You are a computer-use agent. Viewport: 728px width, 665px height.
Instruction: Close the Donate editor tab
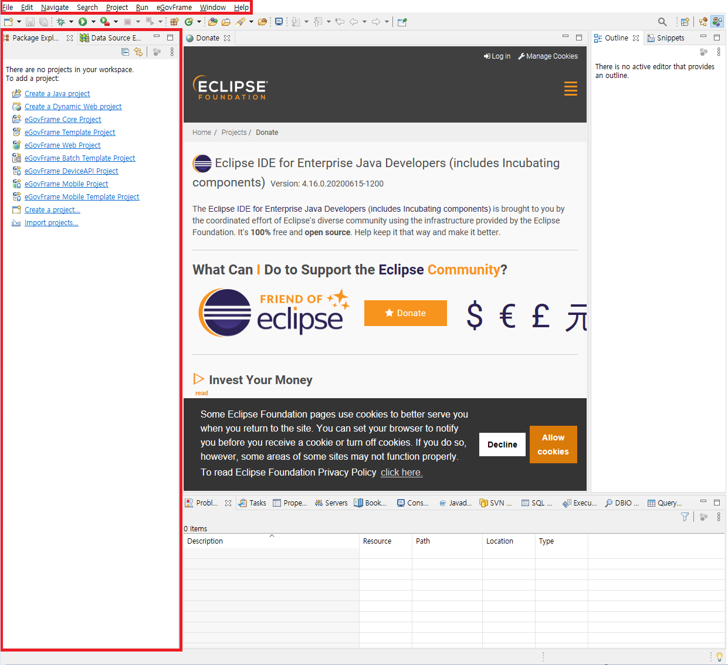point(227,38)
